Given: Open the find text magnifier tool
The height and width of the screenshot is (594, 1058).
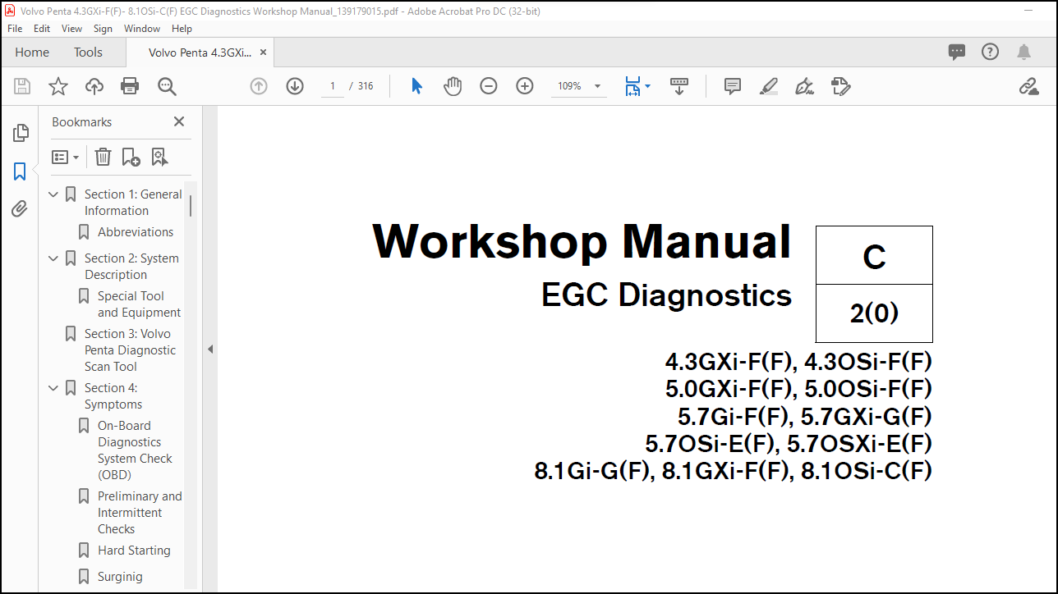Looking at the screenshot, I should coord(168,86).
